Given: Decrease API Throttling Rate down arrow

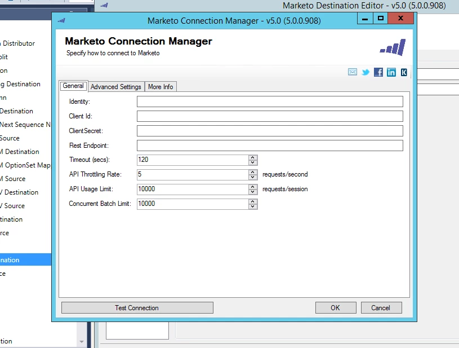Looking at the screenshot, I should [253, 177].
